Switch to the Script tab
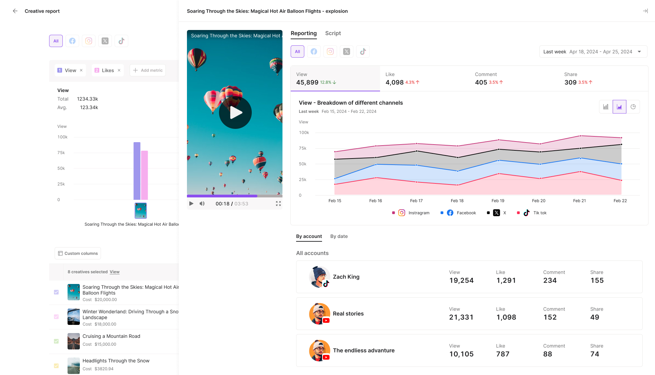The height and width of the screenshot is (375, 655). [333, 33]
